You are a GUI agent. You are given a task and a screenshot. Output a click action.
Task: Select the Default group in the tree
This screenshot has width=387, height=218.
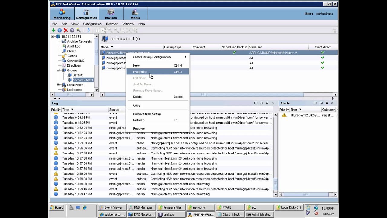point(77,75)
